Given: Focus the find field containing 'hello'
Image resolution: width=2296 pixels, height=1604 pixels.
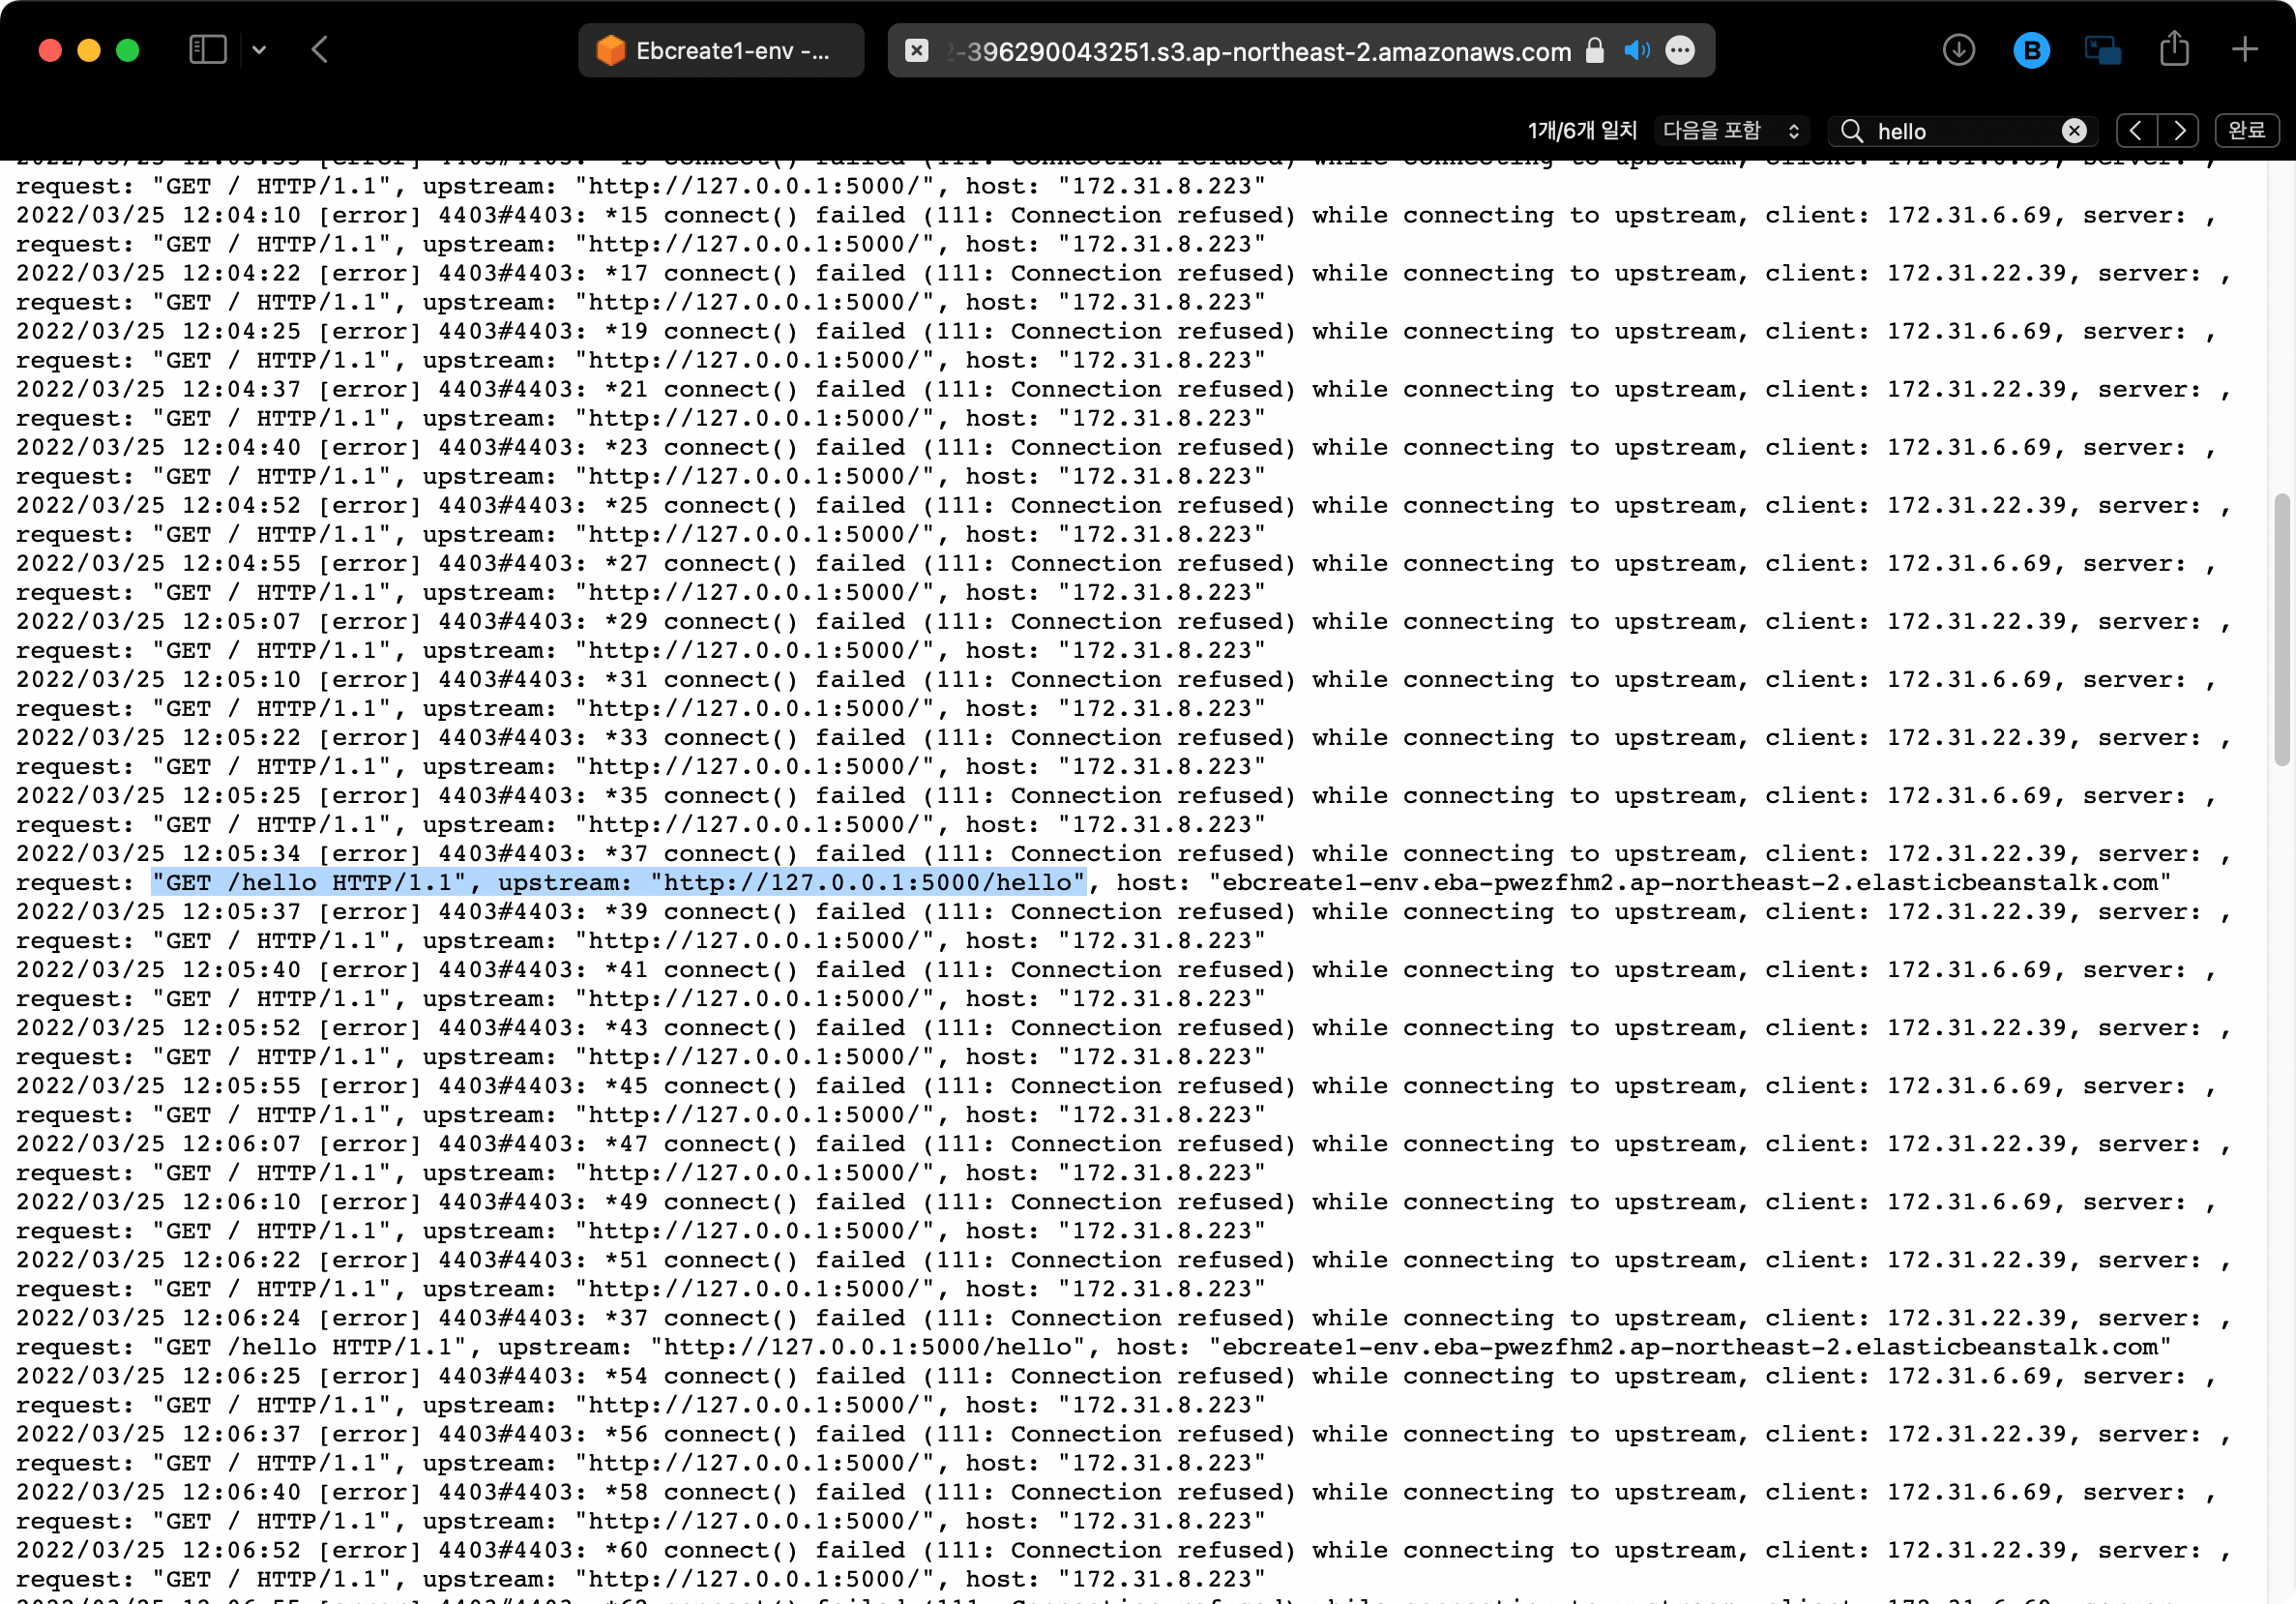Looking at the screenshot, I should pos(1965,131).
